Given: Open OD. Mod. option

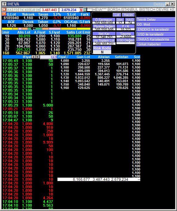Looking at the screenshot, I should click(156, 24).
